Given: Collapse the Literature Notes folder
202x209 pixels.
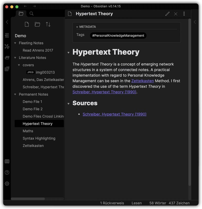Looking at the screenshot, I should [15, 58].
